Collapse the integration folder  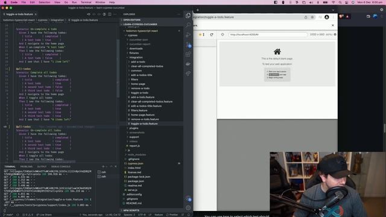136,58
